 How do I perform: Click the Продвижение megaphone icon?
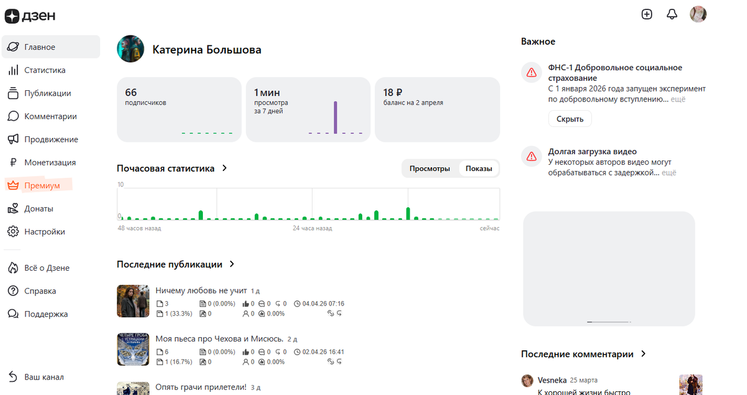(13, 139)
